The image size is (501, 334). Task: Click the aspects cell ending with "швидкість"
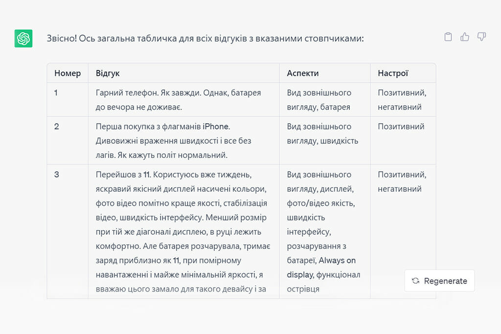(322, 134)
